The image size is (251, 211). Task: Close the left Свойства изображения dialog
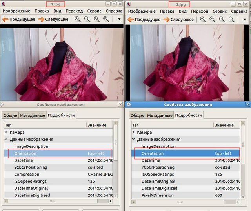120,105
